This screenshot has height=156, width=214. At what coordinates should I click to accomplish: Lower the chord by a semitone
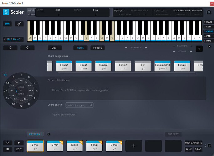click(x=174, y=46)
